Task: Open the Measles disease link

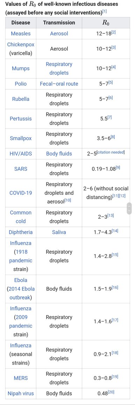Action: click(x=21, y=34)
